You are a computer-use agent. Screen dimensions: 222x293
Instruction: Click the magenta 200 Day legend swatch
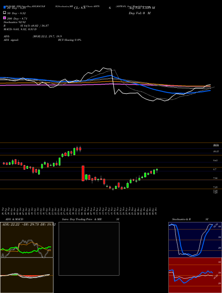(4, 18)
